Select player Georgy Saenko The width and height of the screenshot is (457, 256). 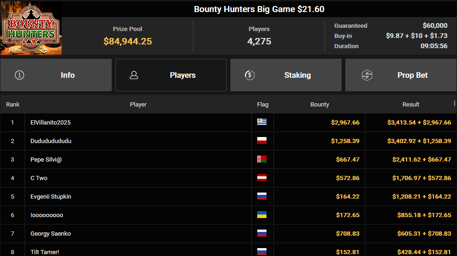[51, 234]
